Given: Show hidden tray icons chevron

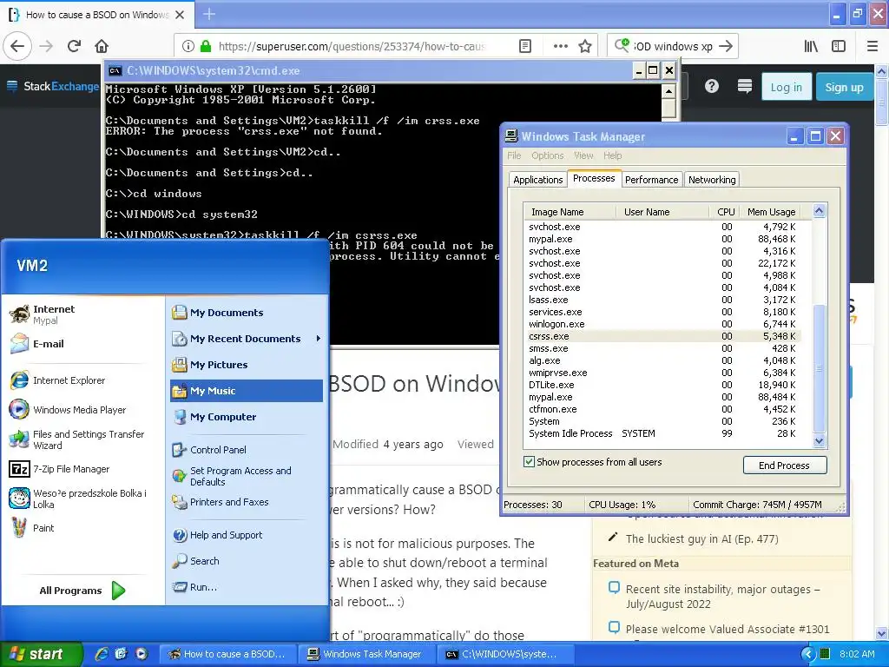Looking at the screenshot, I should pyautogui.click(x=808, y=654).
